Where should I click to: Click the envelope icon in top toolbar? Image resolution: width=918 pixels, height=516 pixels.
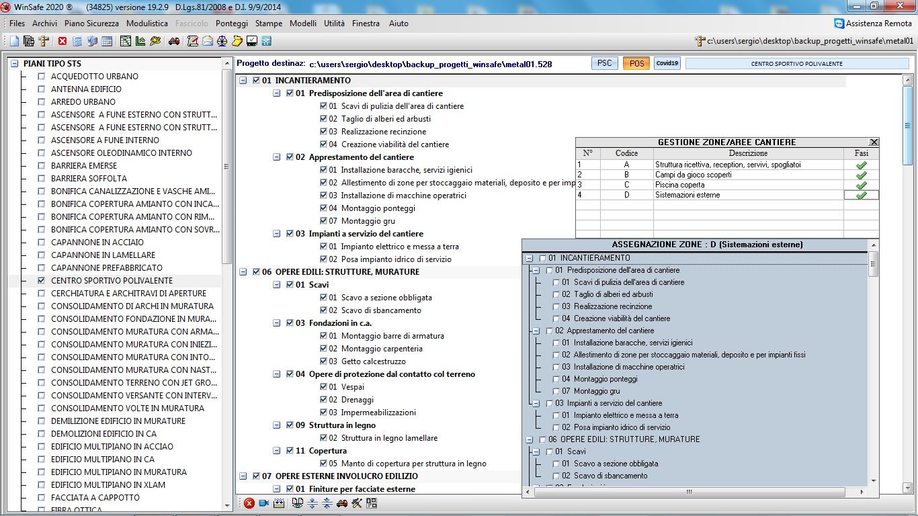(208, 41)
